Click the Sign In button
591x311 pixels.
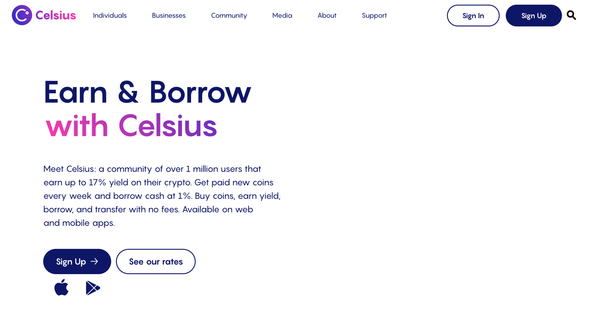[473, 15]
